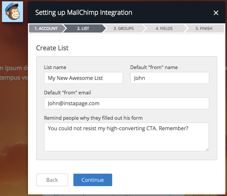Image resolution: width=227 pixels, height=196 pixels.
Task: Click the "Default "from" name" label
Action: pos(154,67)
